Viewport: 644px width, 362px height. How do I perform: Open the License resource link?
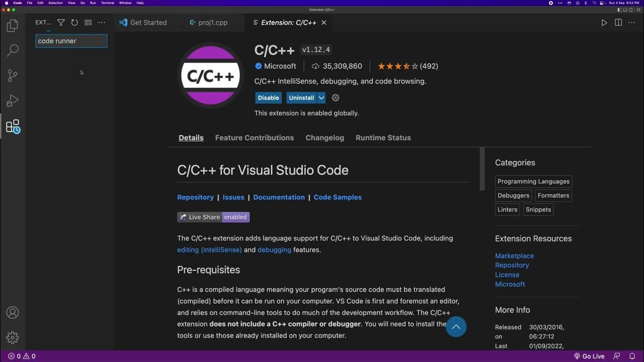(507, 275)
